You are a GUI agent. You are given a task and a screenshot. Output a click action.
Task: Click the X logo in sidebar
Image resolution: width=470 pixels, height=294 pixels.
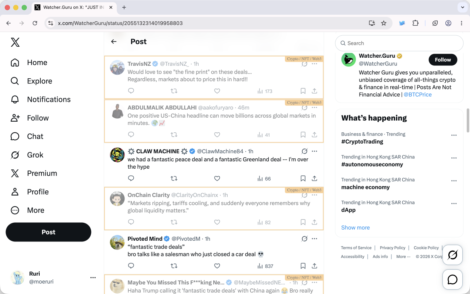(x=15, y=43)
